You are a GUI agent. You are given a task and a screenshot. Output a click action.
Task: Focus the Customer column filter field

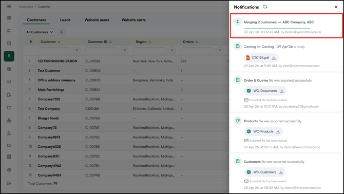point(54,51)
